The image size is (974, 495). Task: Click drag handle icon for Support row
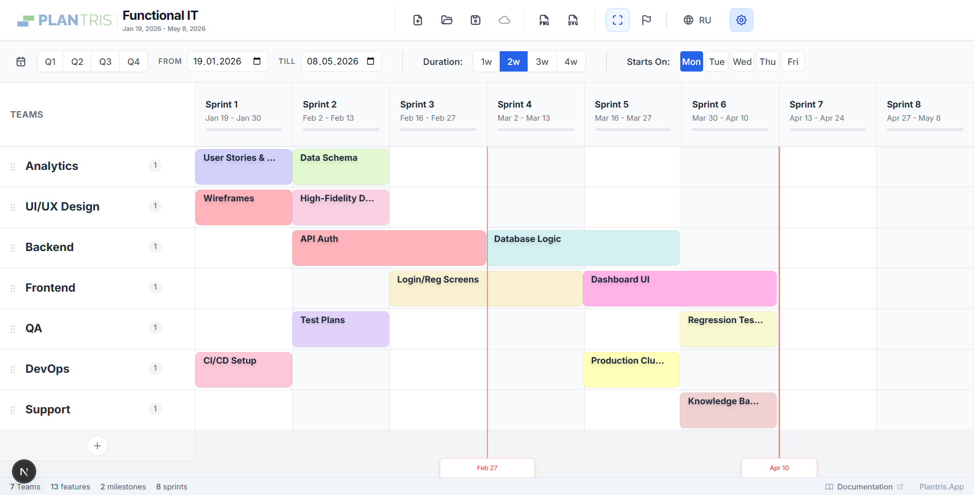(x=13, y=410)
